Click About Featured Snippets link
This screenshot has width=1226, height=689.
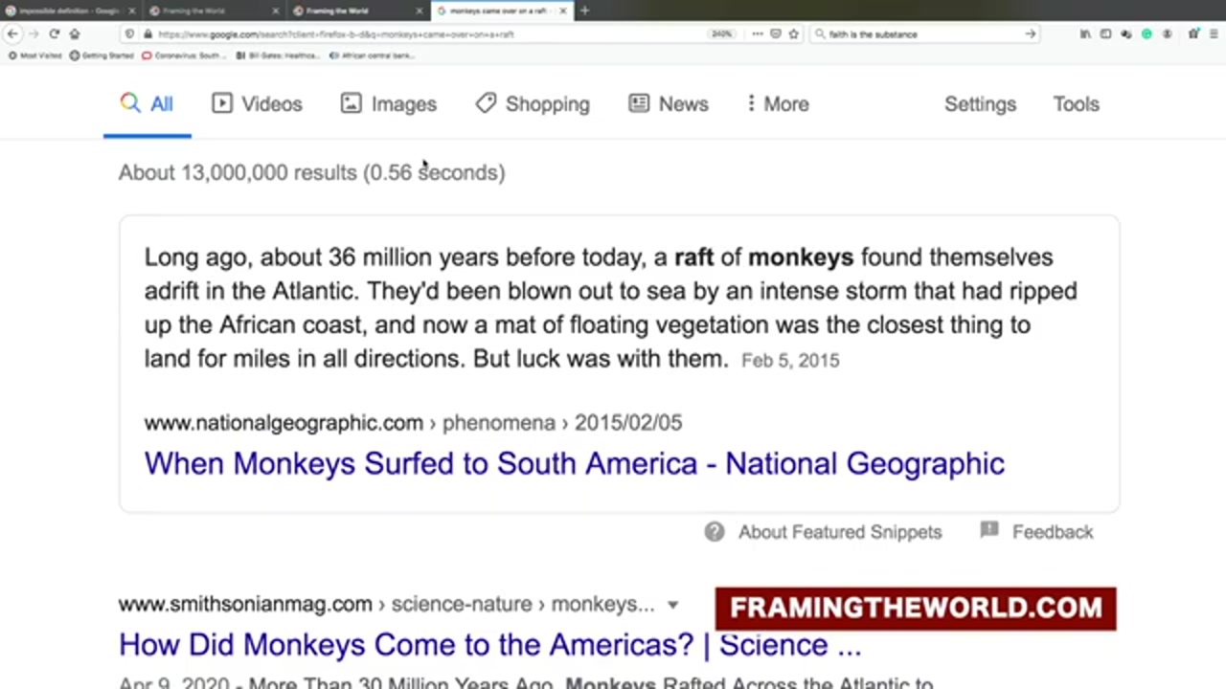(840, 532)
